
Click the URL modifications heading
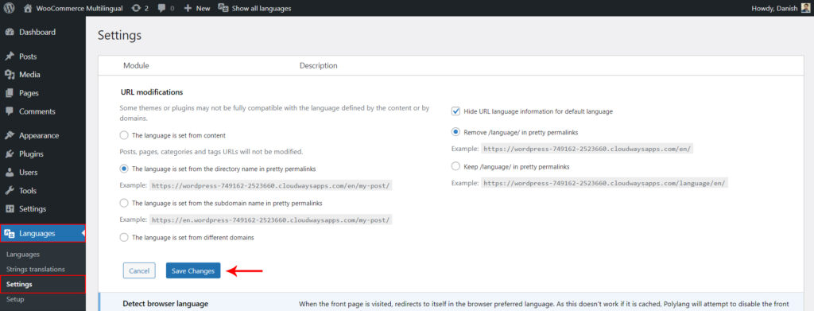point(152,92)
